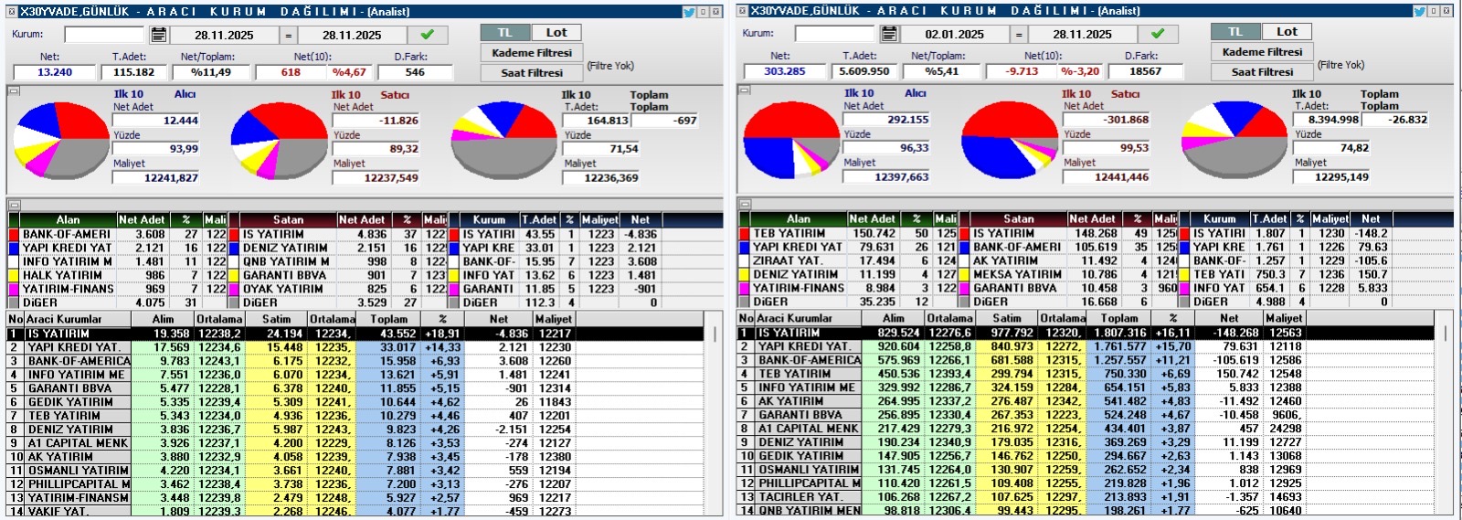Click the equals sign between the left window's dates
This screenshot has width=1462, height=520.
click(x=288, y=35)
